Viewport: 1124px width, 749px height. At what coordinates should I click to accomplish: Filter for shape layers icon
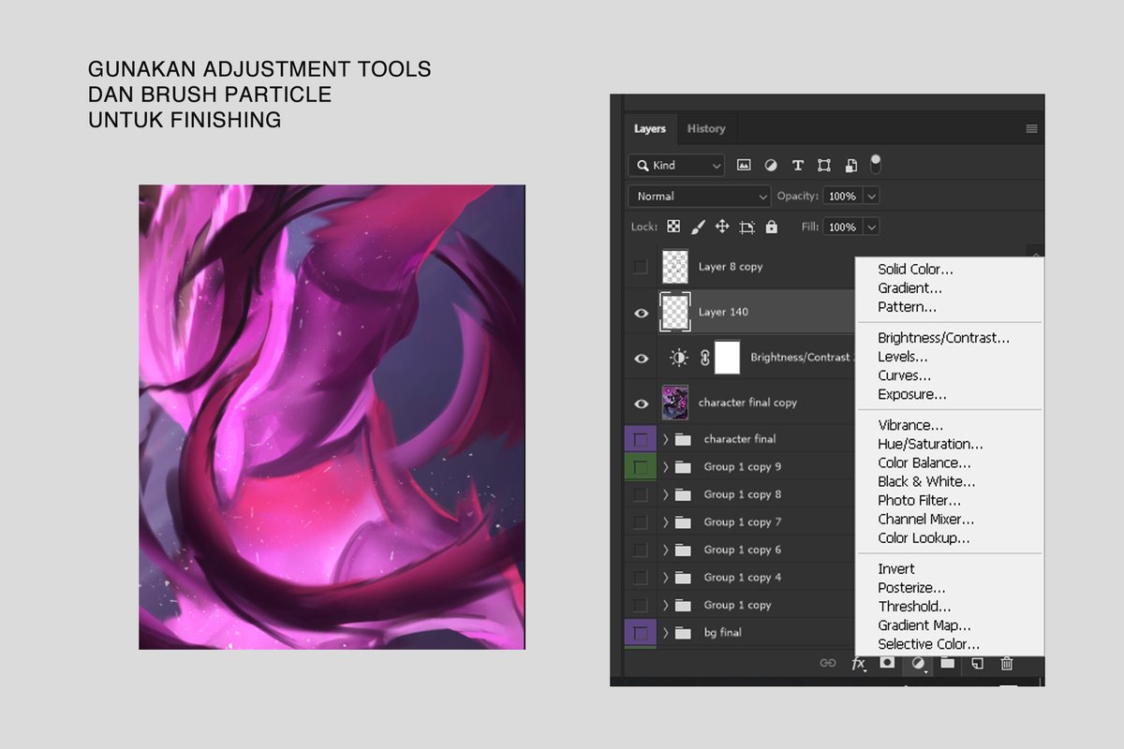click(823, 165)
